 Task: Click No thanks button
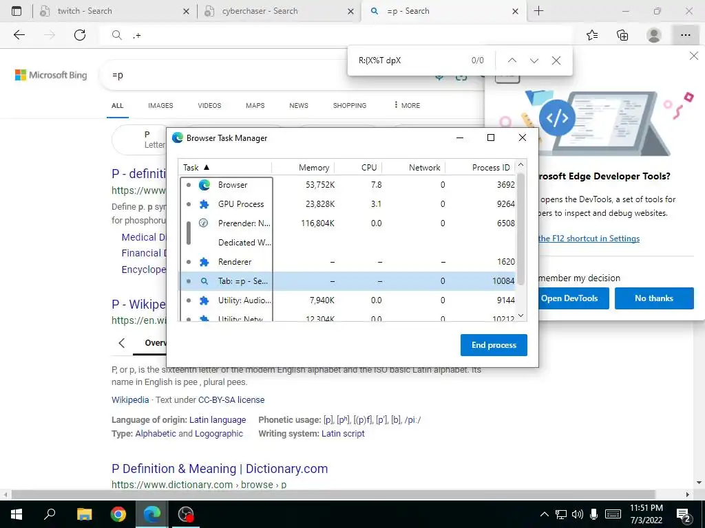[654, 298]
